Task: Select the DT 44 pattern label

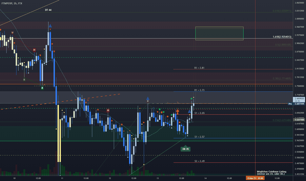Action: coord(48,10)
